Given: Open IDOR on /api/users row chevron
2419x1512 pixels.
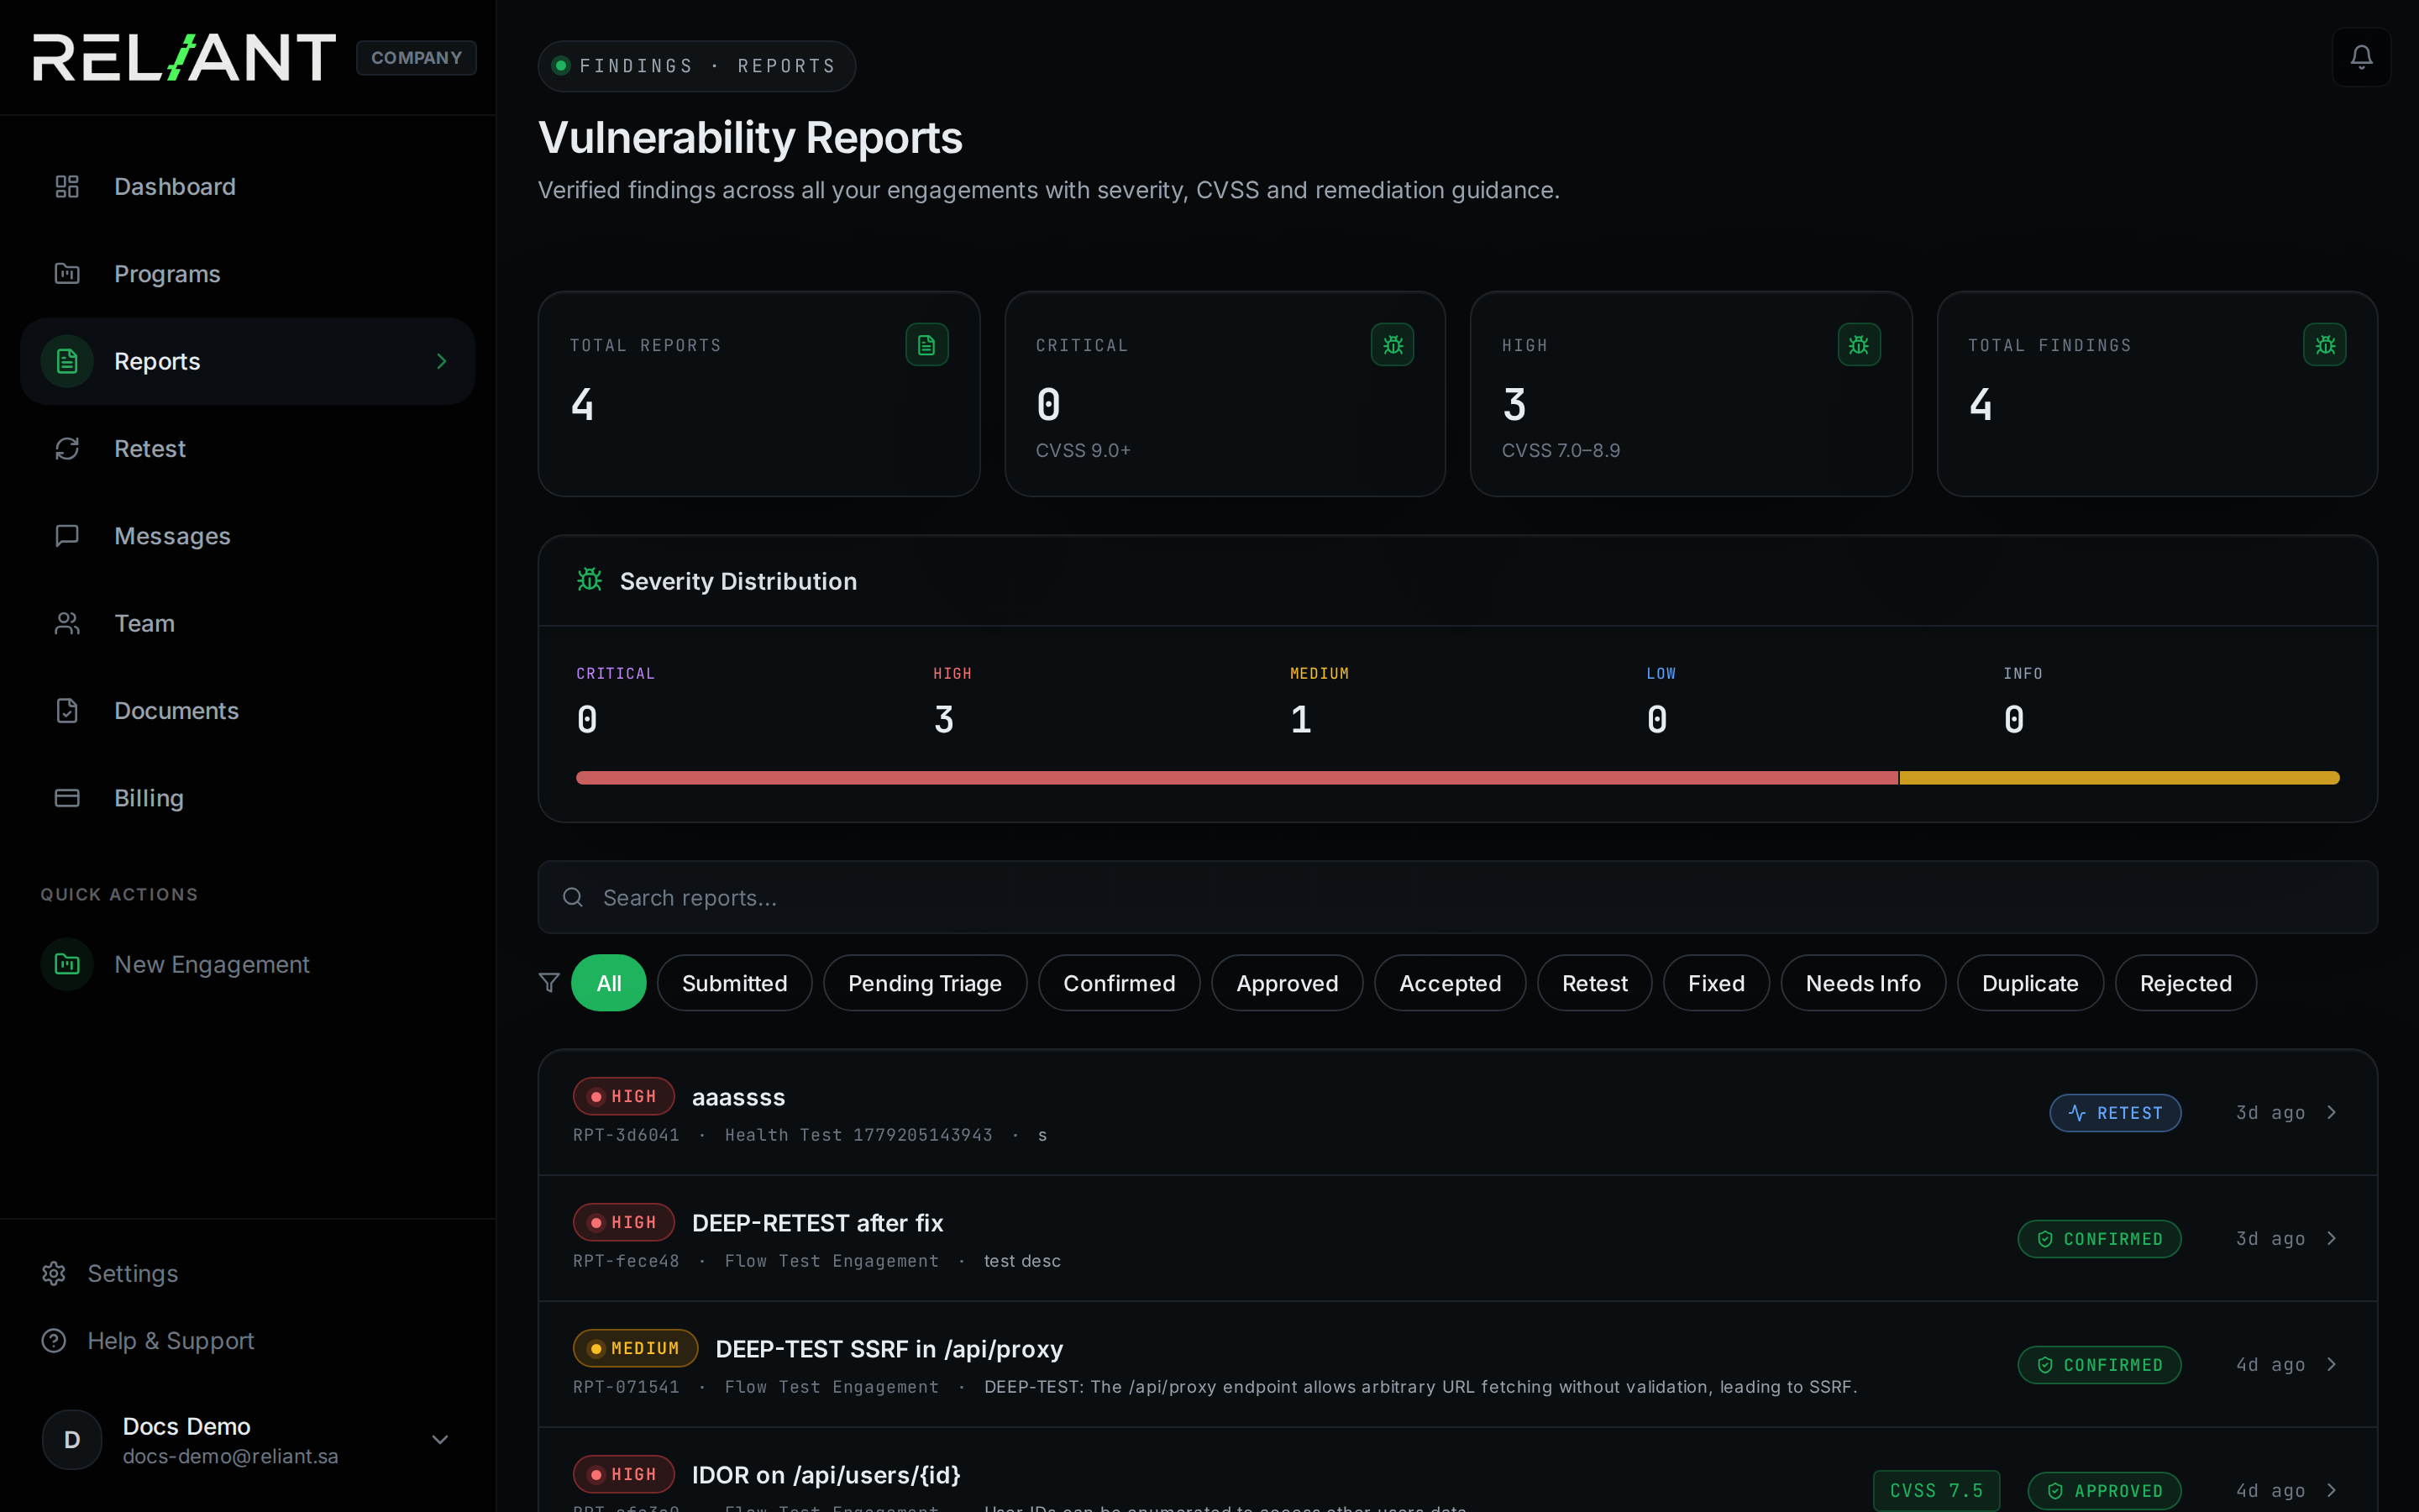Looking at the screenshot, I should (2332, 1490).
